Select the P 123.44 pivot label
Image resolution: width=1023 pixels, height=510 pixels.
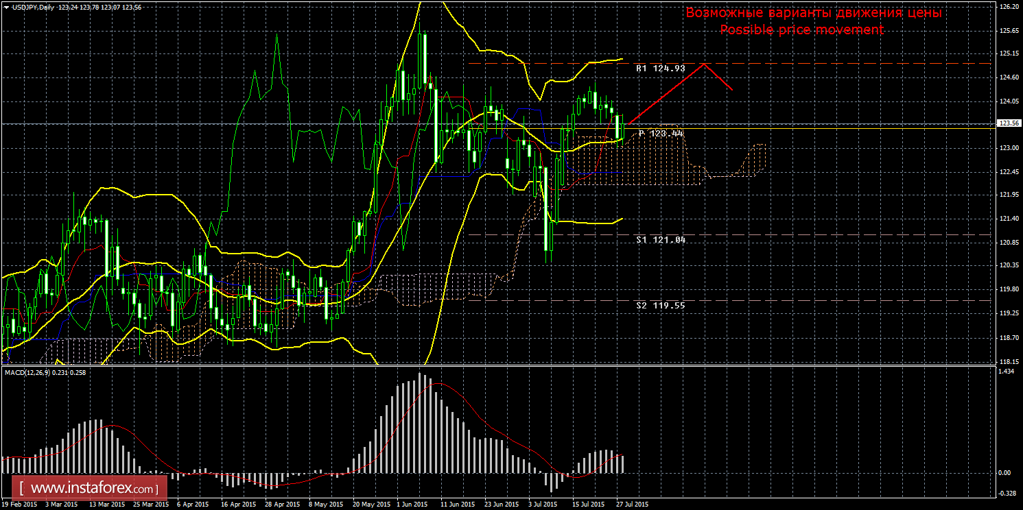[661, 133]
